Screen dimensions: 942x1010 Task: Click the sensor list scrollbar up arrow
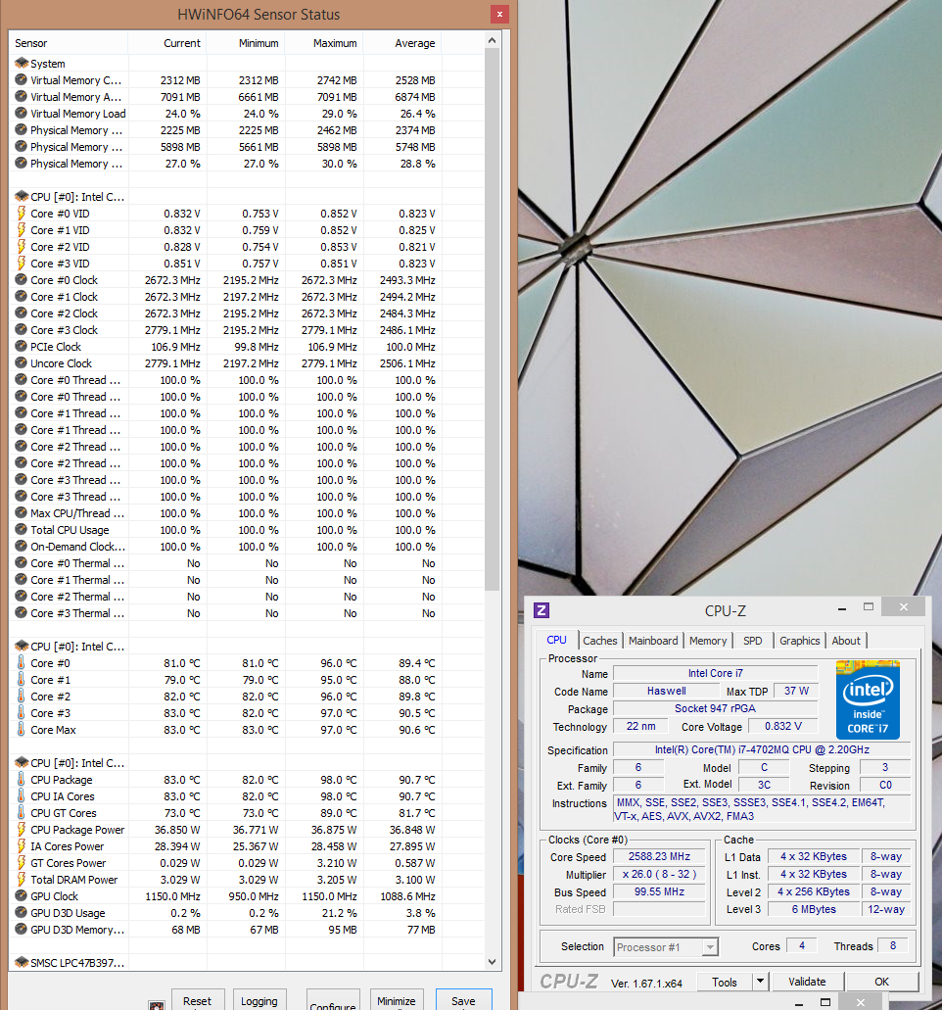point(492,40)
